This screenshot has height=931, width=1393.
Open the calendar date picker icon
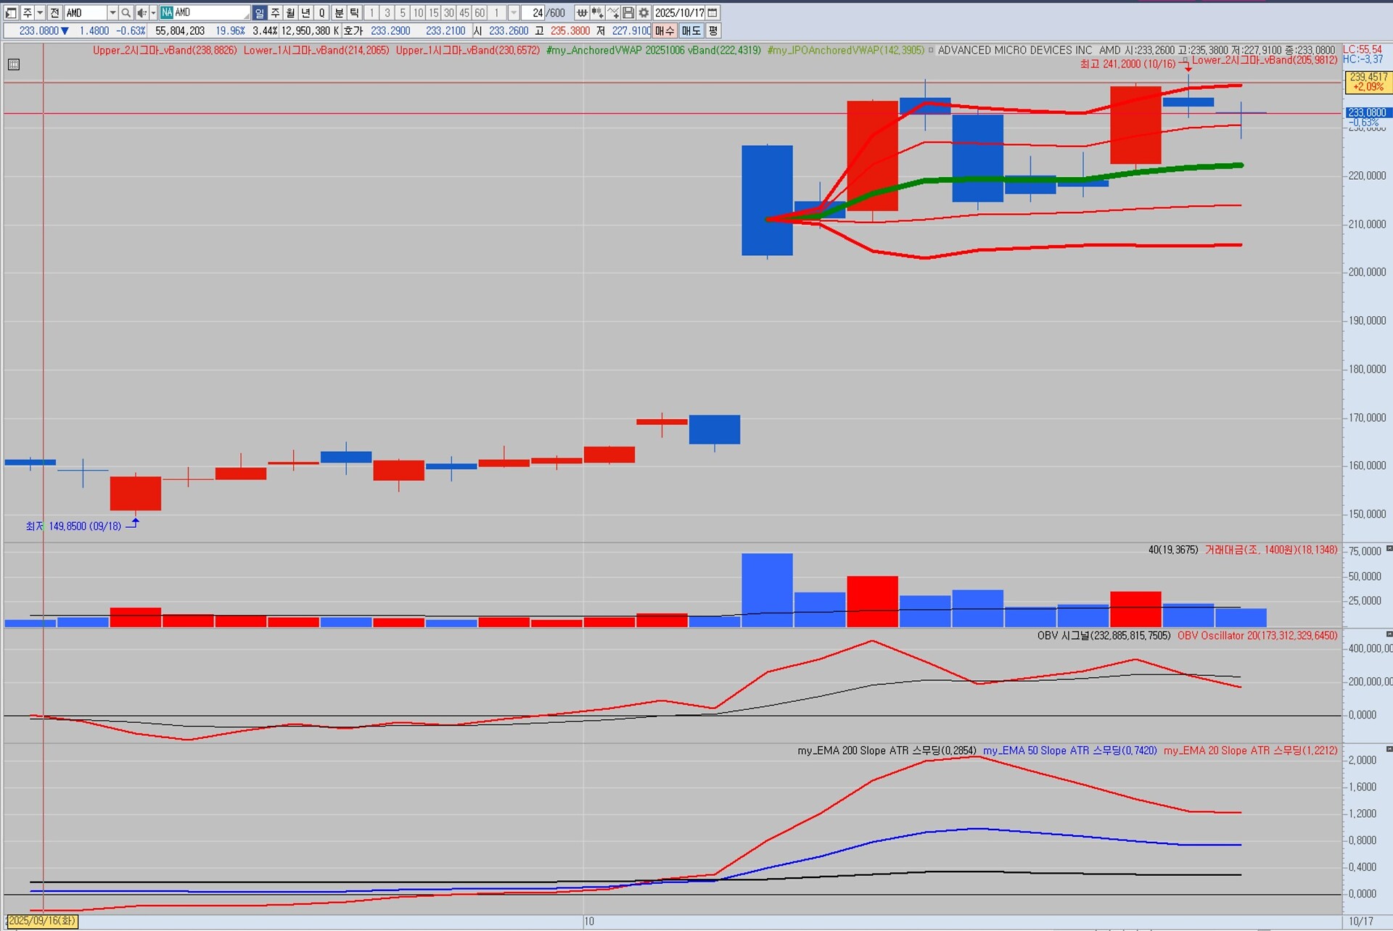[712, 12]
